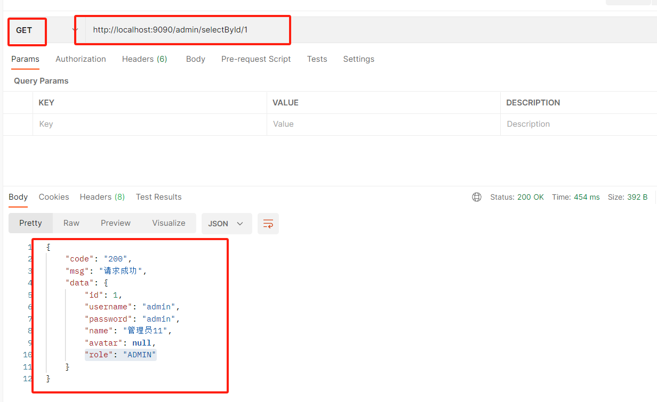Click the "data": { line
Image resolution: width=657 pixels, height=402 pixels.
tap(87, 283)
